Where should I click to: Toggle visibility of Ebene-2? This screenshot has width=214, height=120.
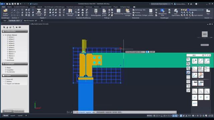[x=8, y=56]
